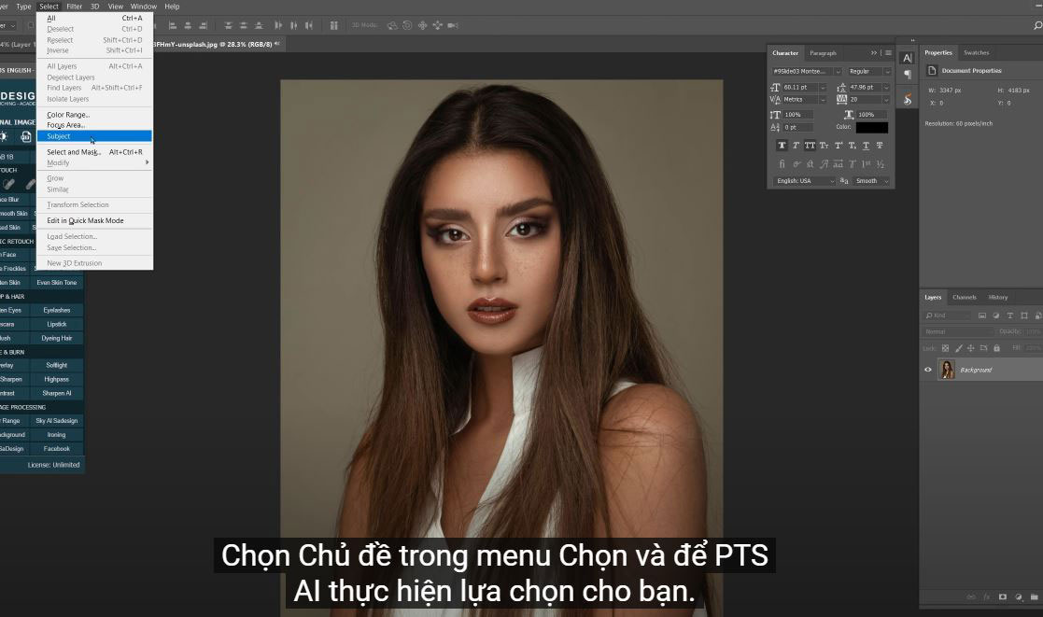The image size is (1043, 617).
Task: Toggle Superscript text style
Action: coord(839,146)
